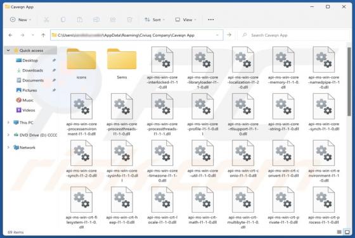Open the Sems folder

(x=122, y=63)
